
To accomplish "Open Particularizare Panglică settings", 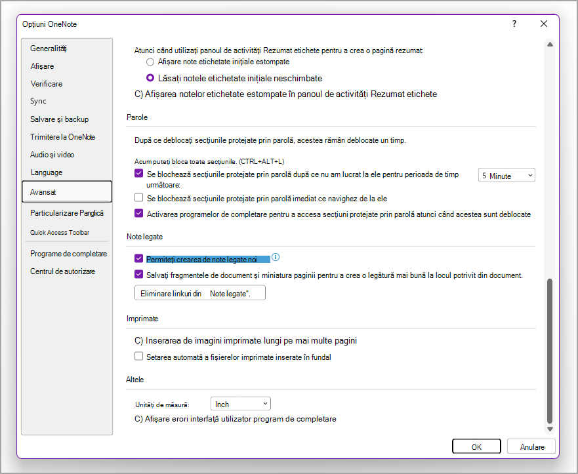I will click(67, 213).
